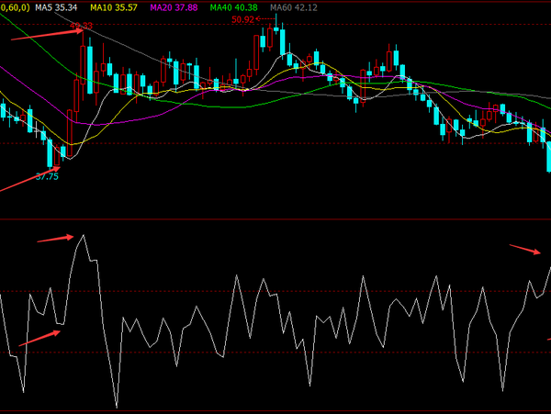Viewport: 551px width, 414px height.
Task: Click the highest peak of the white indicator line
Action: 84,235
